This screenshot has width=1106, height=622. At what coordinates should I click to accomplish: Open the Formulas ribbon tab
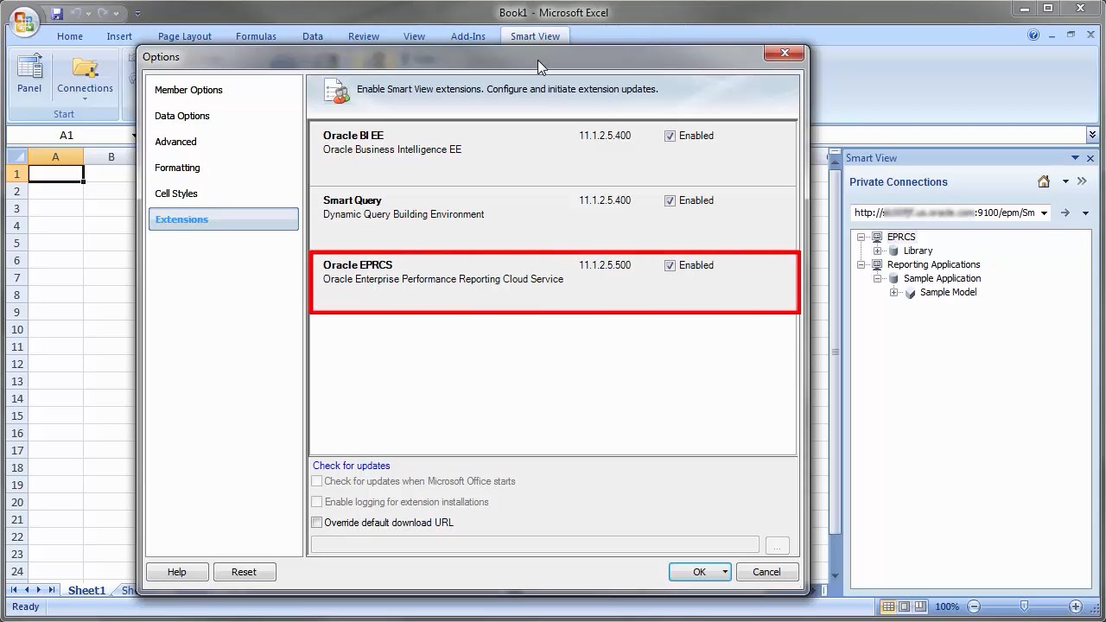coord(256,36)
